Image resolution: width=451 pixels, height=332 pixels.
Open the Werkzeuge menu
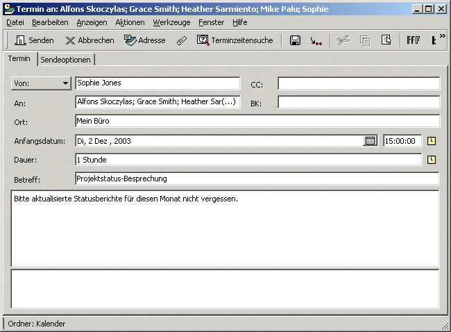point(171,22)
